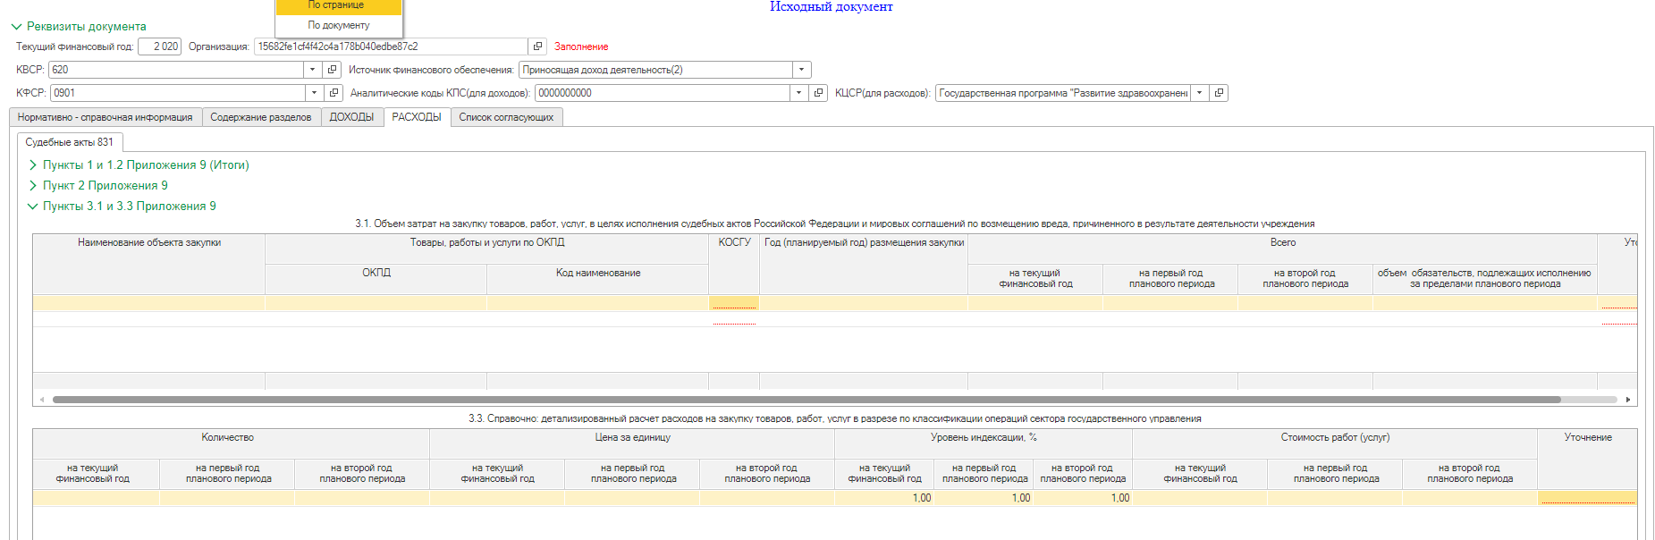Click the open icon beside КЦСР field
This screenshot has width=1655, height=540.
coord(1219,93)
